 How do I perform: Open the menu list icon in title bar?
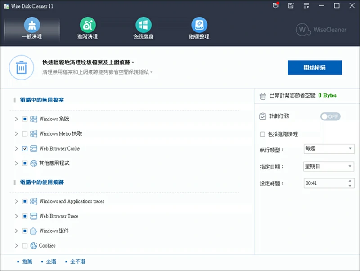(306, 5)
